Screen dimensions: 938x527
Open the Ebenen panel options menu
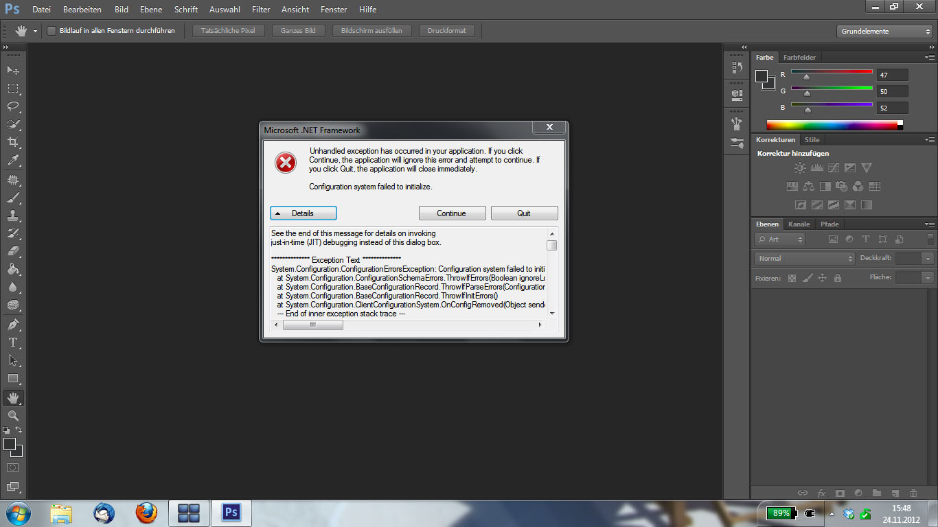pyautogui.click(x=930, y=224)
